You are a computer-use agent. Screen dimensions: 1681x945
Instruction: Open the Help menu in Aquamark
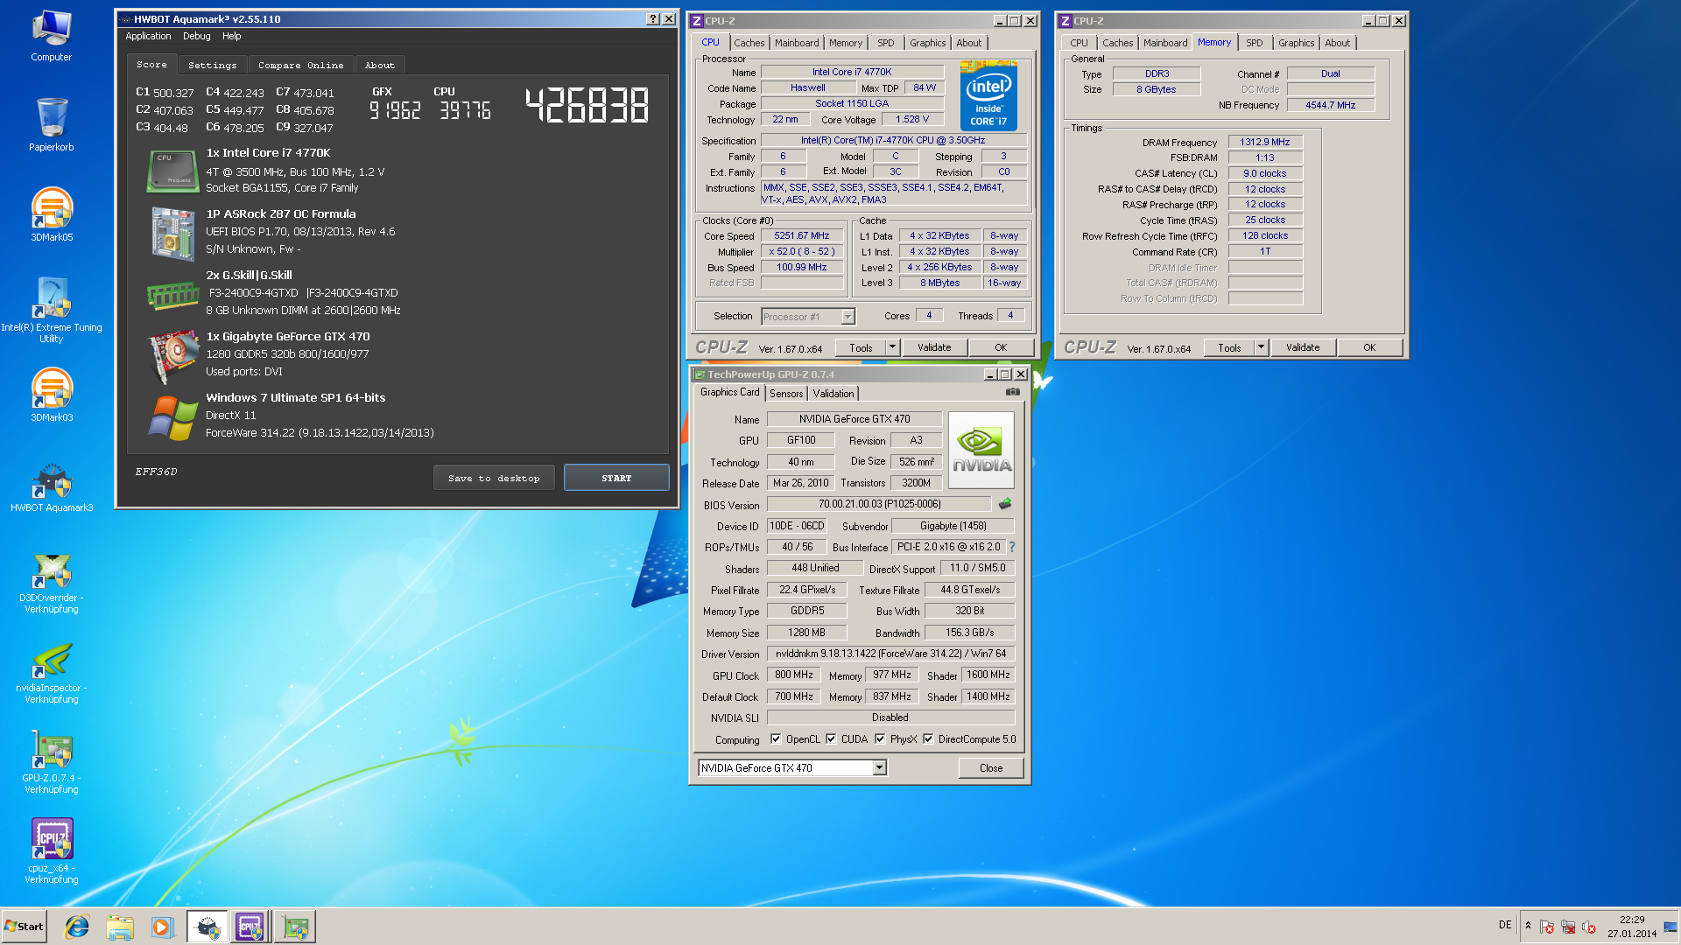click(x=231, y=36)
